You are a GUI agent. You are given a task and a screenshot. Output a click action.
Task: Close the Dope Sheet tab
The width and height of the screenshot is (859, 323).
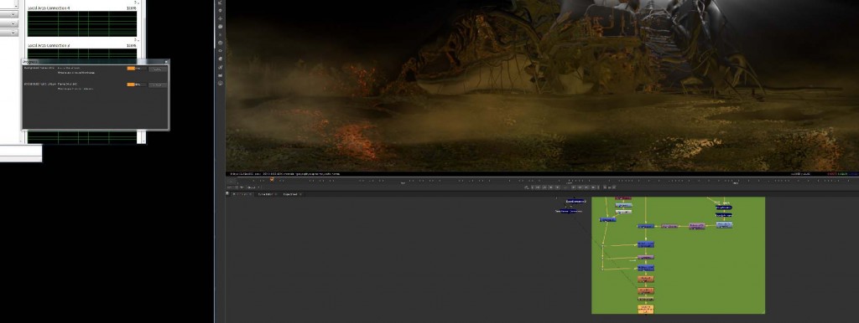301,194
